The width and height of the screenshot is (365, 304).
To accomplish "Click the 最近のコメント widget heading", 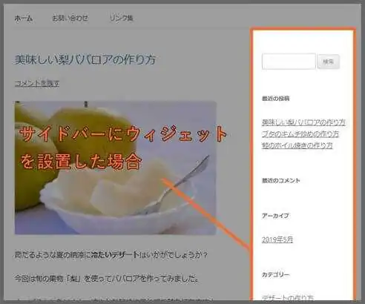I will 281,180.
